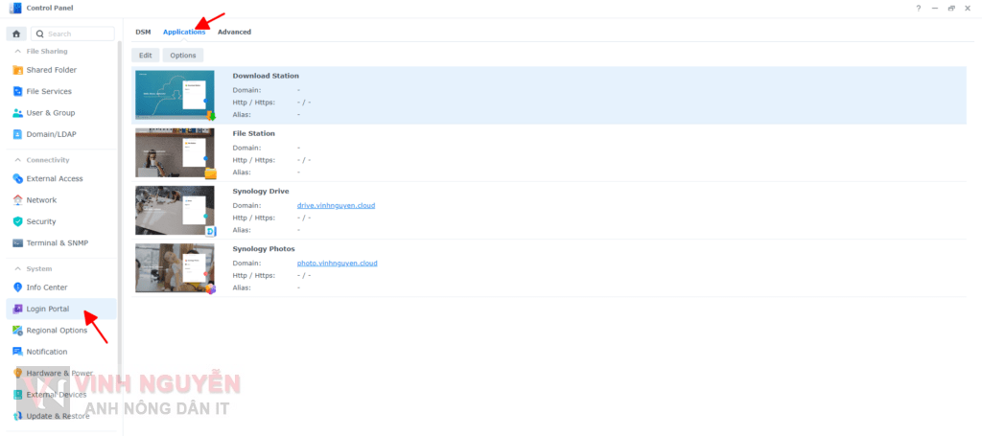Open the Notification settings
Screen dimensions: 982x436
[47, 352]
